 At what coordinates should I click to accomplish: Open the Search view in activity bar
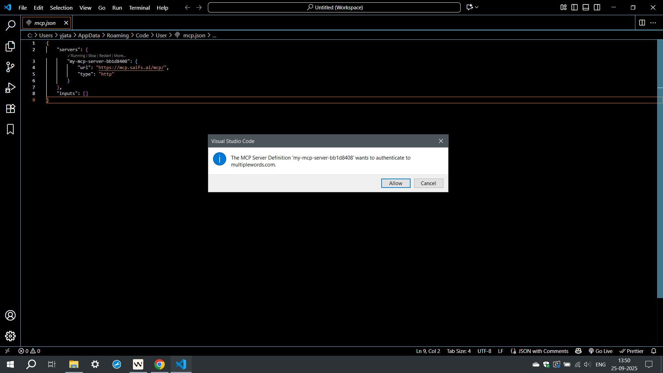[x=10, y=25]
